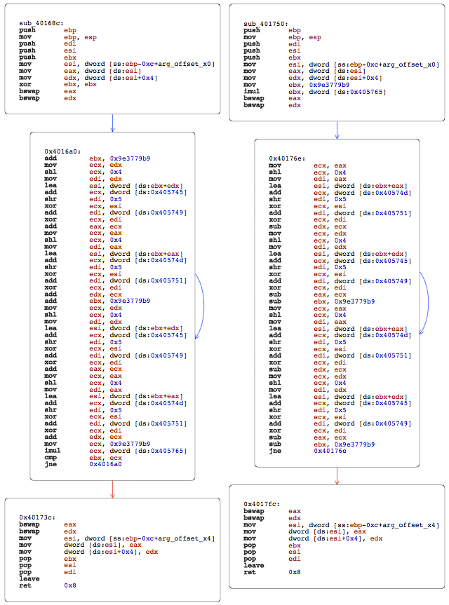Select 'mov ebx, 0x9e3779b9' in sub_401750
Screen dimensions: 449x605
click(x=297, y=85)
